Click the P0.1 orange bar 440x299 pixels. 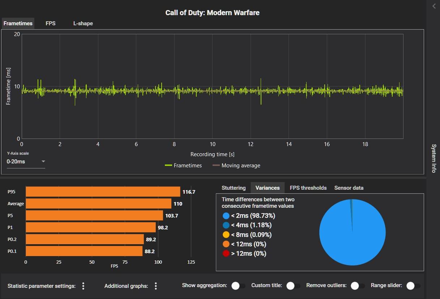[x=84, y=251]
